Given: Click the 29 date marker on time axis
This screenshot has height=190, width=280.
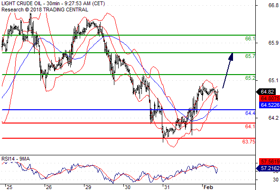Looking at the screenshot, I should 88,187.
